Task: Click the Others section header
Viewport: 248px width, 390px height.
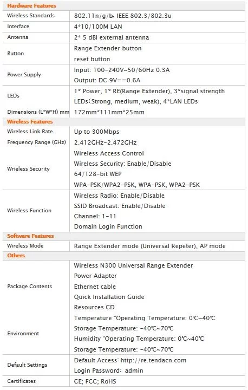Action: (16, 256)
